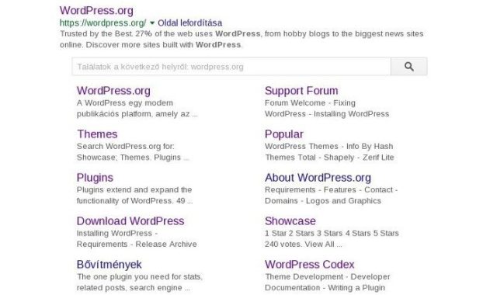The width and height of the screenshot is (497, 295).
Task: Click the green https://wordpress.org/ URL
Action: (103, 23)
